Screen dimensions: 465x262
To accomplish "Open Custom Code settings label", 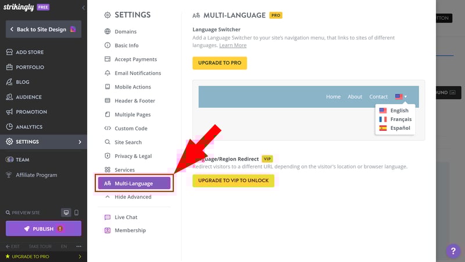I will (131, 128).
